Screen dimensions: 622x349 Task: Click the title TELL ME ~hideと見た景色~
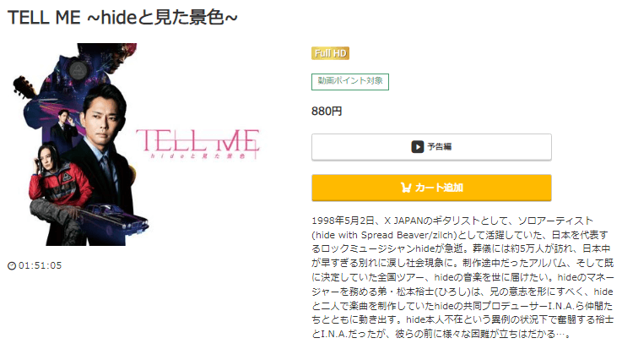(x=122, y=18)
